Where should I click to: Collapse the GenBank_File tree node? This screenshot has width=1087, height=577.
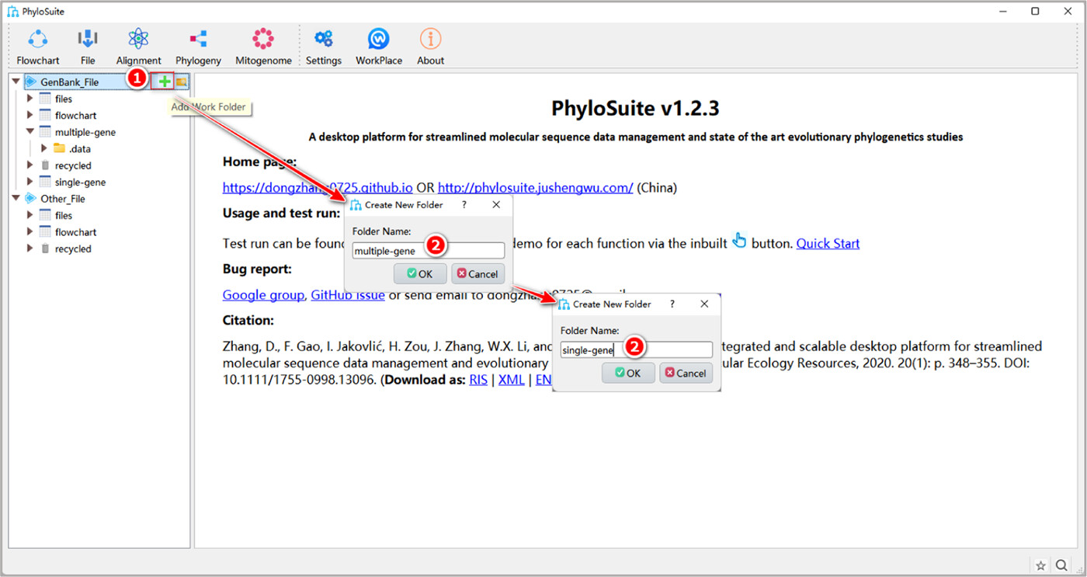pyautogui.click(x=16, y=82)
